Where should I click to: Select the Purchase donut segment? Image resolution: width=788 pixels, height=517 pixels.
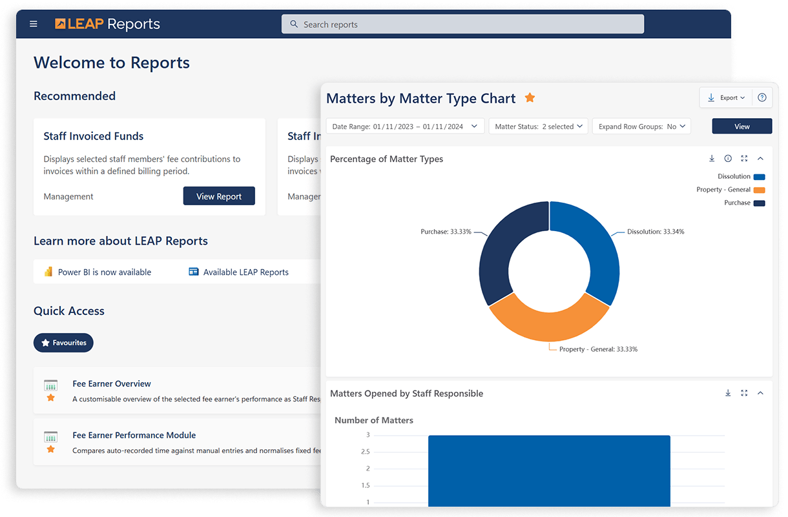click(x=501, y=245)
